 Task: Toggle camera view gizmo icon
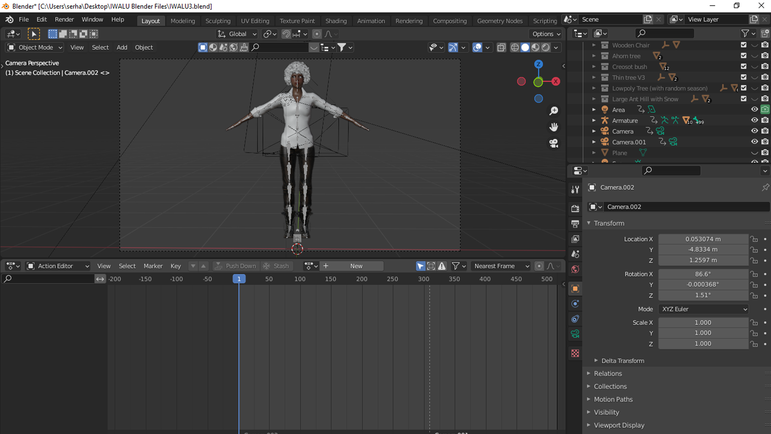click(554, 143)
